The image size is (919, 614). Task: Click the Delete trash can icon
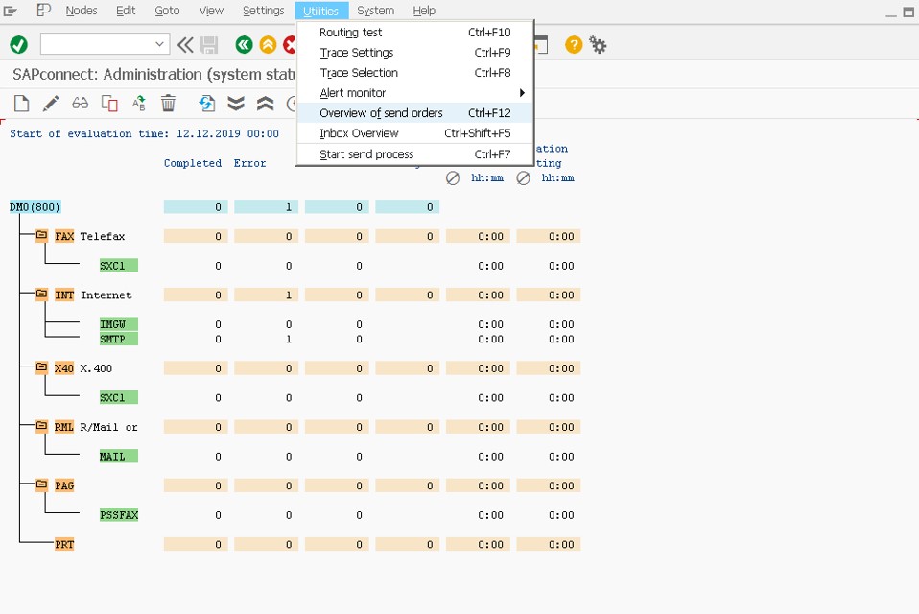coord(168,104)
